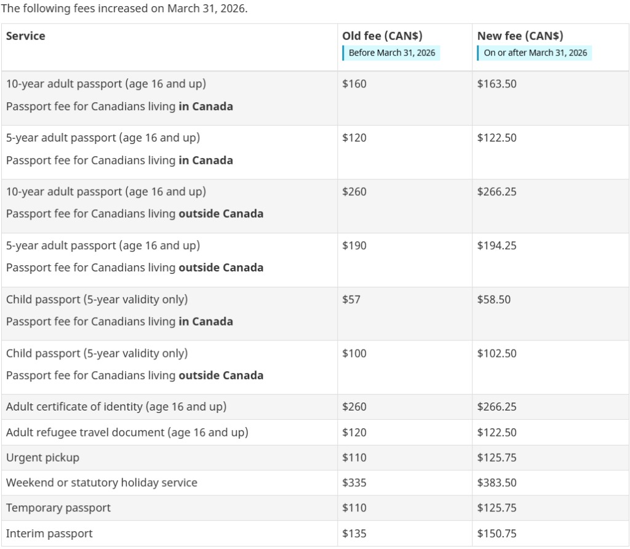Click the "On or after March 31, 2026" badge
Viewport: 630px width, 549px height.
[535, 53]
